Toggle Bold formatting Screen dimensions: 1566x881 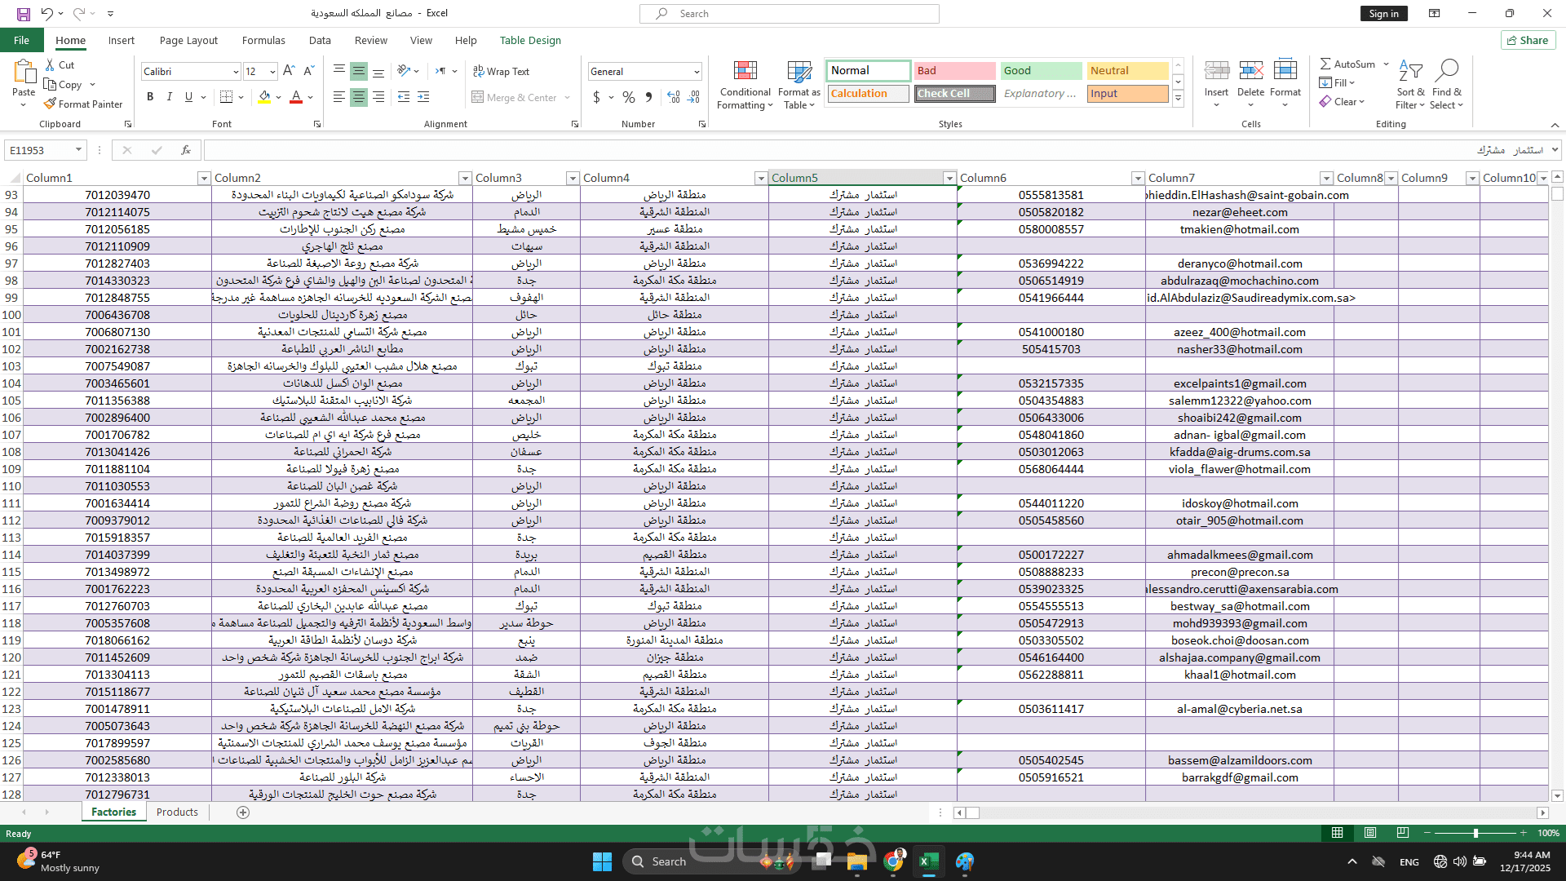tap(150, 97)
